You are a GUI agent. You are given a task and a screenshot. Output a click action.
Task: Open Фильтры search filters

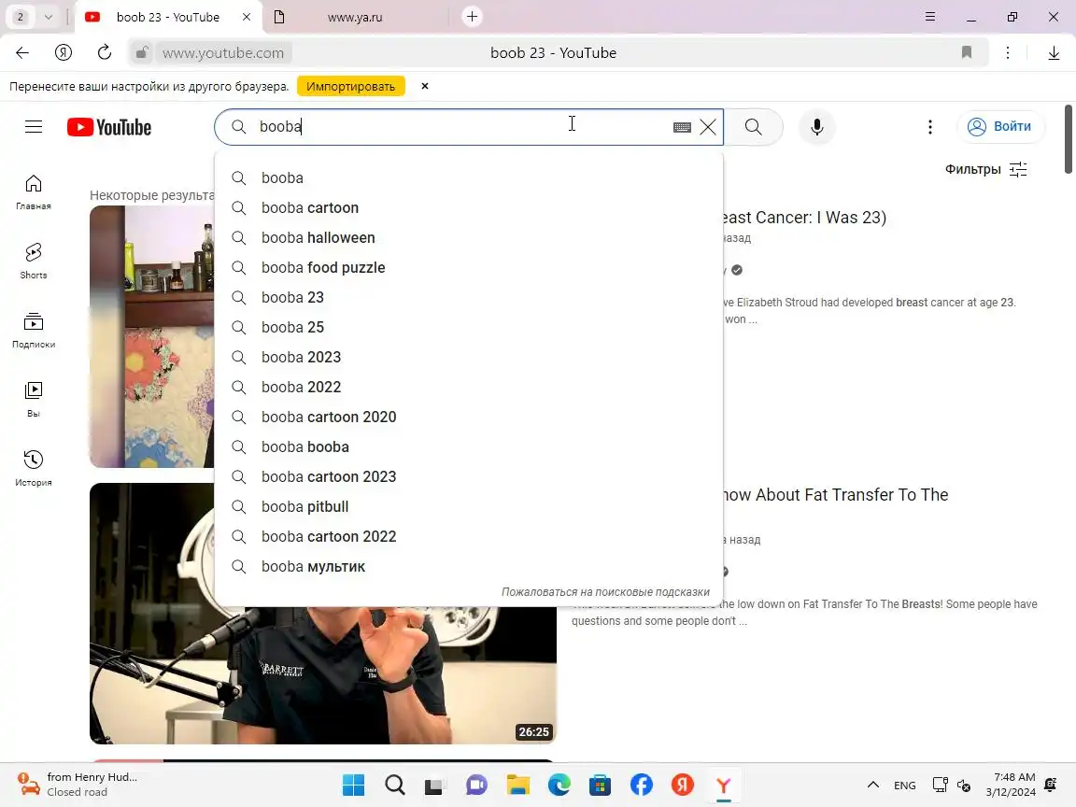[x=985, y=169]
